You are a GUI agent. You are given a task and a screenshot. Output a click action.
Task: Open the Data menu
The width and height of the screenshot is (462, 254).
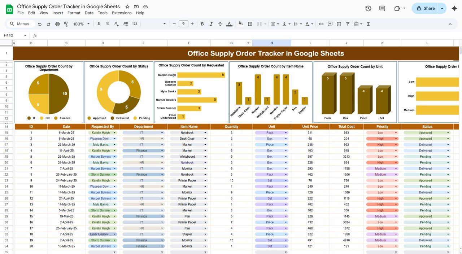pos(89,13)
